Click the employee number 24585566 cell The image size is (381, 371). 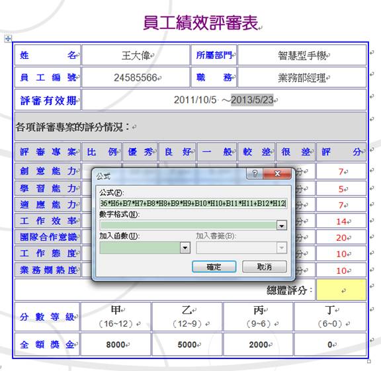(x=136, y=77)
